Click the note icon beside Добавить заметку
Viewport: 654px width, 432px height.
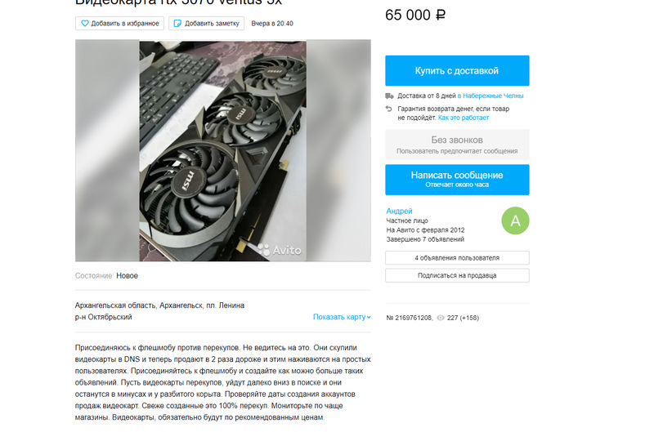click(x=177, y=24)
